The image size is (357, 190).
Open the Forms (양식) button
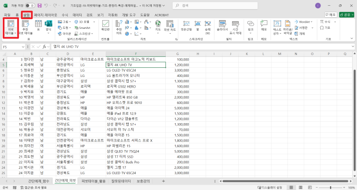(x=49, y=27)
